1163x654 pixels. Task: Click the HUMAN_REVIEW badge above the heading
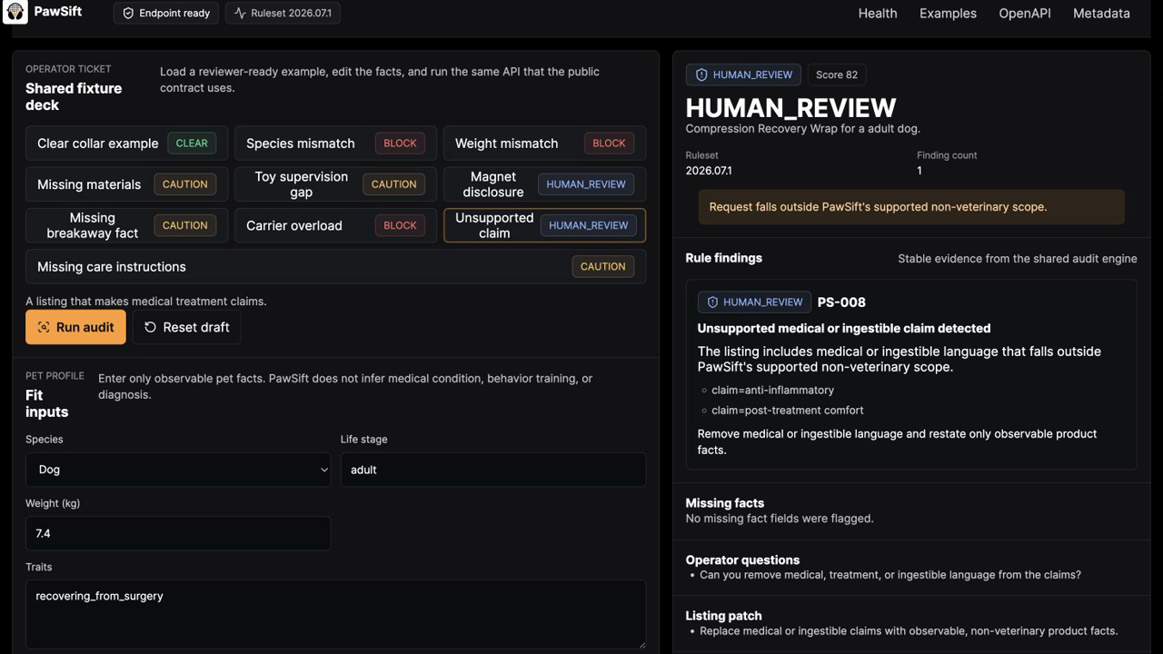[743, 74]
